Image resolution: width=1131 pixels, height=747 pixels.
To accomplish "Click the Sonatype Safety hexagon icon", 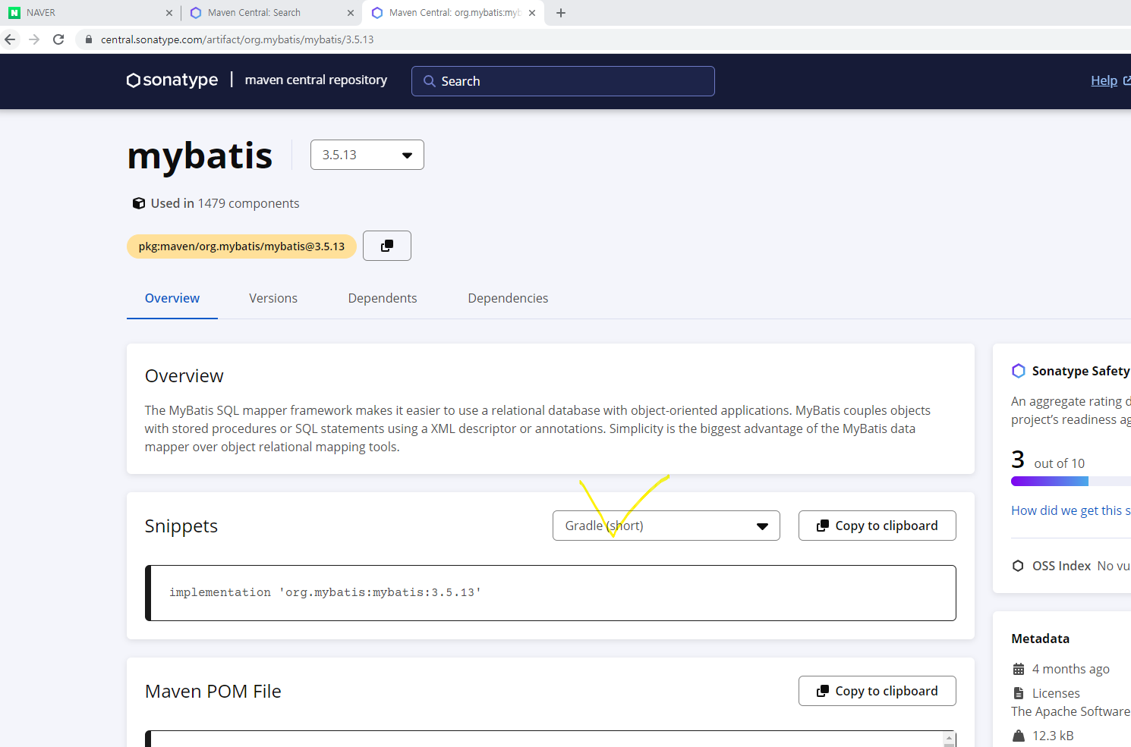I will click(1019, 371).
